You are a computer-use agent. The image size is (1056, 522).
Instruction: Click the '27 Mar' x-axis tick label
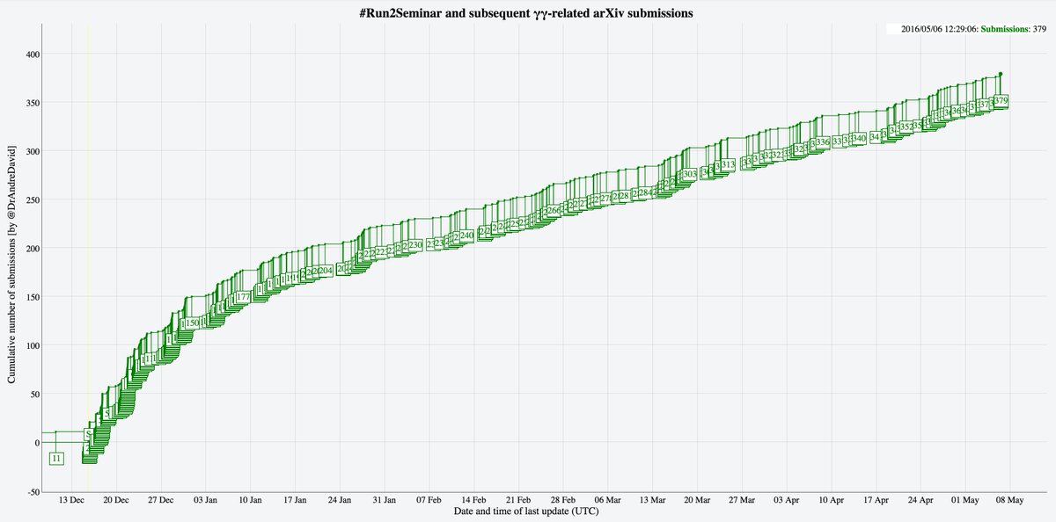pos(743,500)
